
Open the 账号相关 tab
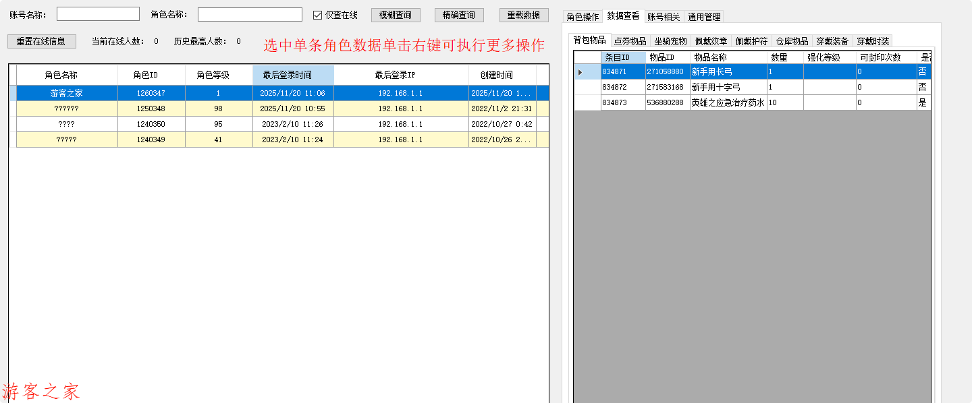[664, 17]
